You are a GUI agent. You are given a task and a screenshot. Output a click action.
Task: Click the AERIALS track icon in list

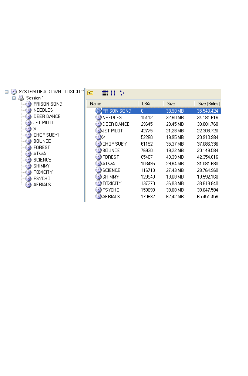coord(98,196)
